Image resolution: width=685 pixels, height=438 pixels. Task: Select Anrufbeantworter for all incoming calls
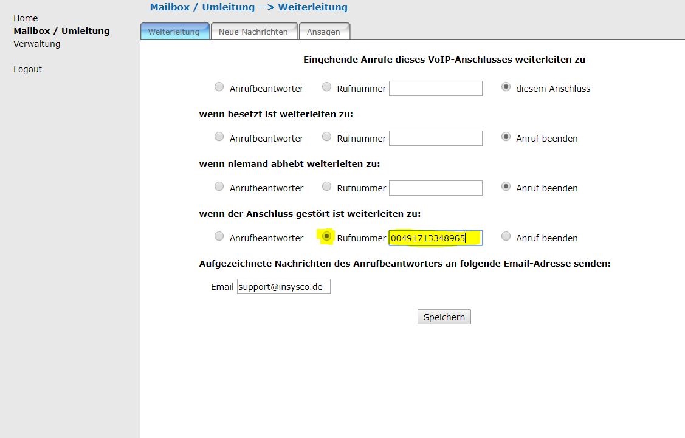[219, 87]
